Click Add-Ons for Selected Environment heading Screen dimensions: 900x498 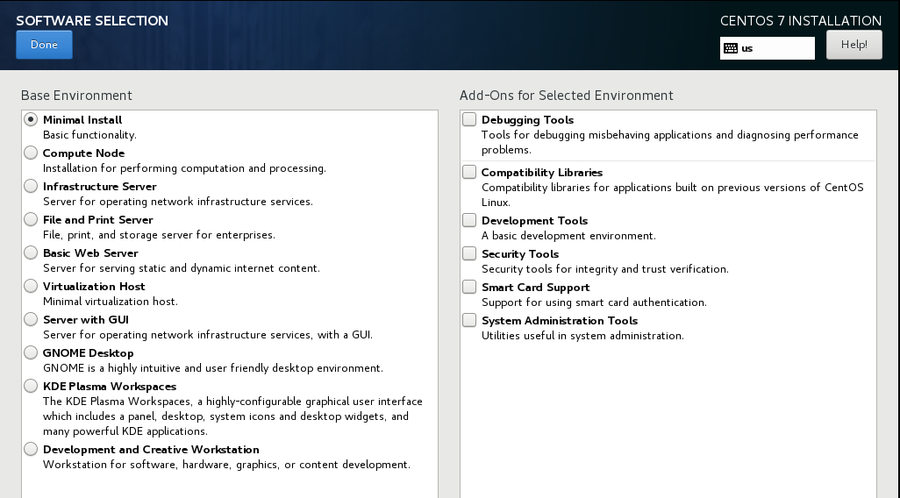pos(567,96)
